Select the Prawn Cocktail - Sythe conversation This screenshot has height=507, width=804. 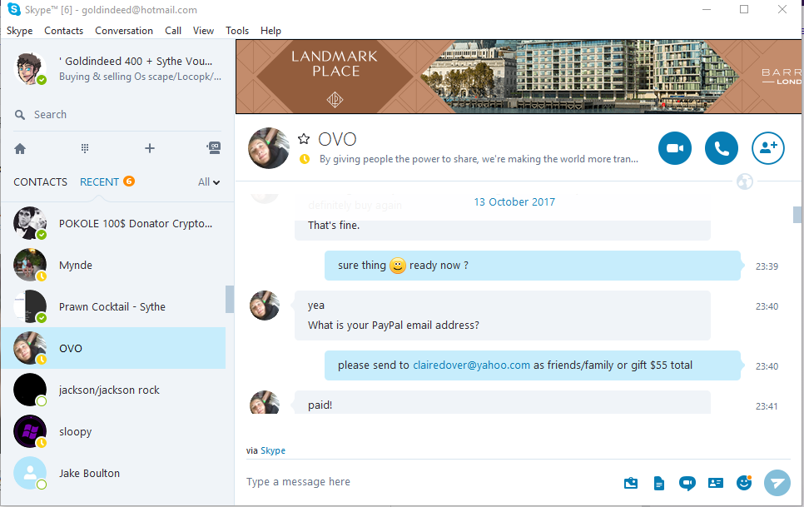coord(113,306)
